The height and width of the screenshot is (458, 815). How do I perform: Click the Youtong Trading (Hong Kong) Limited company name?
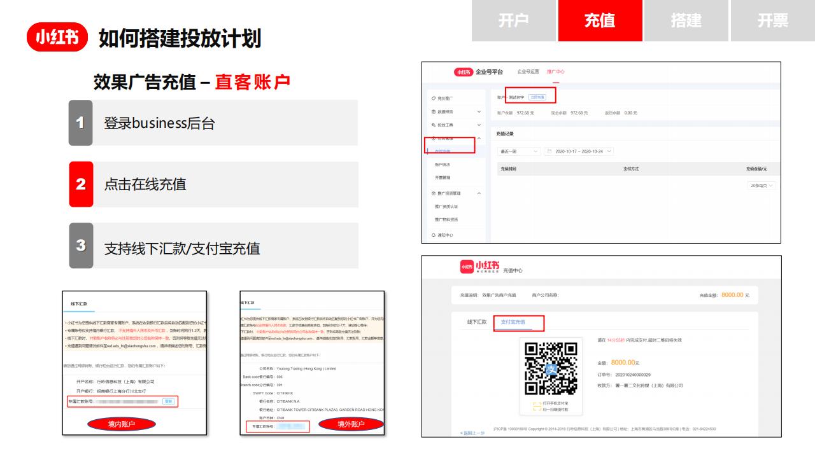pos(306,368)
